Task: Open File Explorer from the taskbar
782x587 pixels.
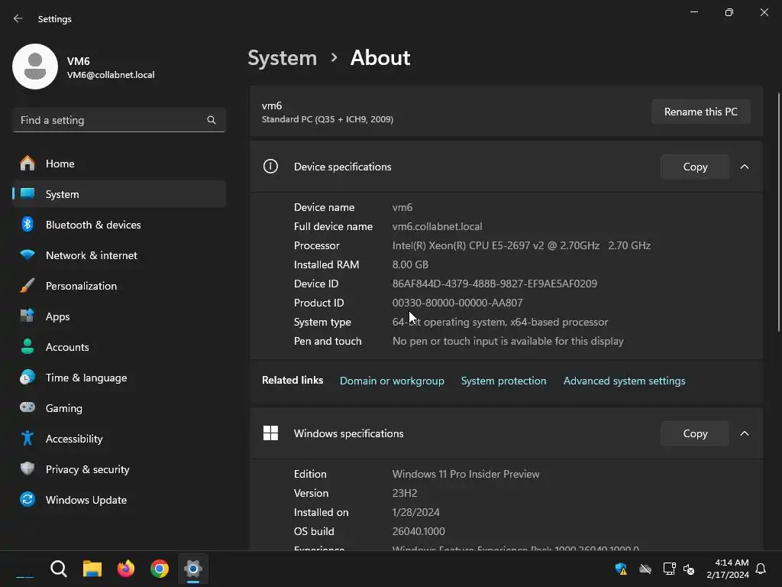Action: [x=92, y=569]
